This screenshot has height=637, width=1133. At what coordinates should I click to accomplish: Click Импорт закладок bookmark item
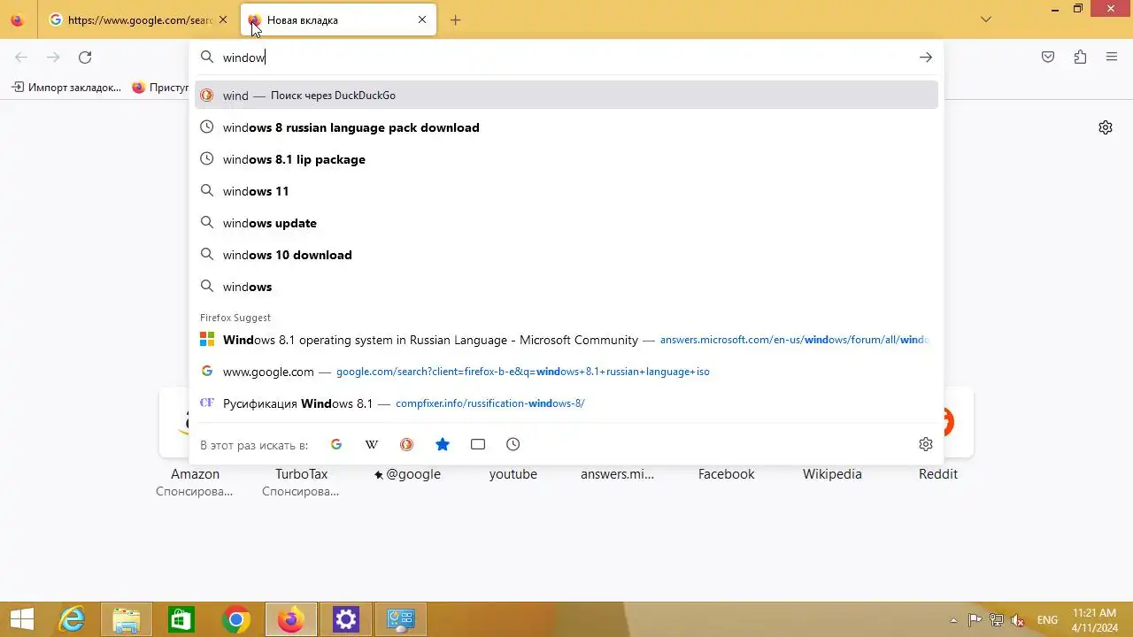pos(66,88)
